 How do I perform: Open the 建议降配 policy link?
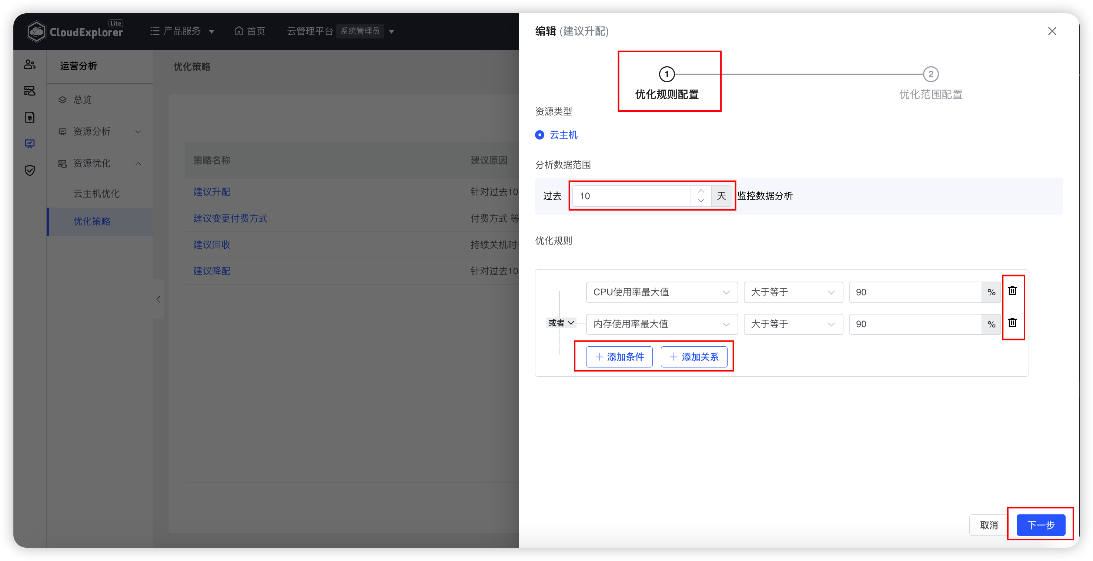[x=212, y=271]
